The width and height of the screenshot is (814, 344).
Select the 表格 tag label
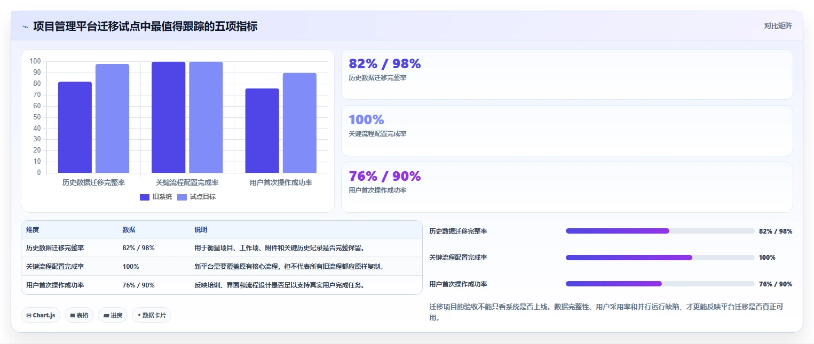tap(82, 315)
